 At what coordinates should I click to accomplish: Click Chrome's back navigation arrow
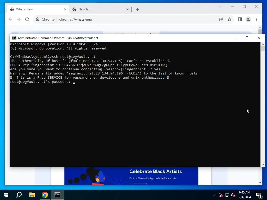[10, 19]
